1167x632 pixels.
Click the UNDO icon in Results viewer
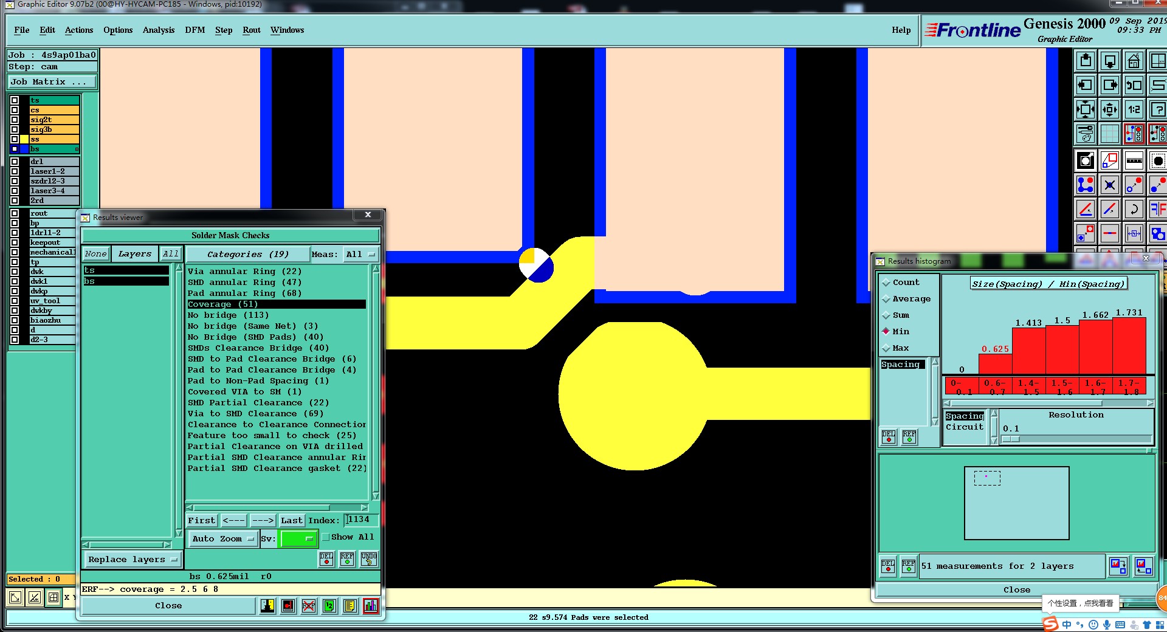pyautogui.click(x=369, y=559)
